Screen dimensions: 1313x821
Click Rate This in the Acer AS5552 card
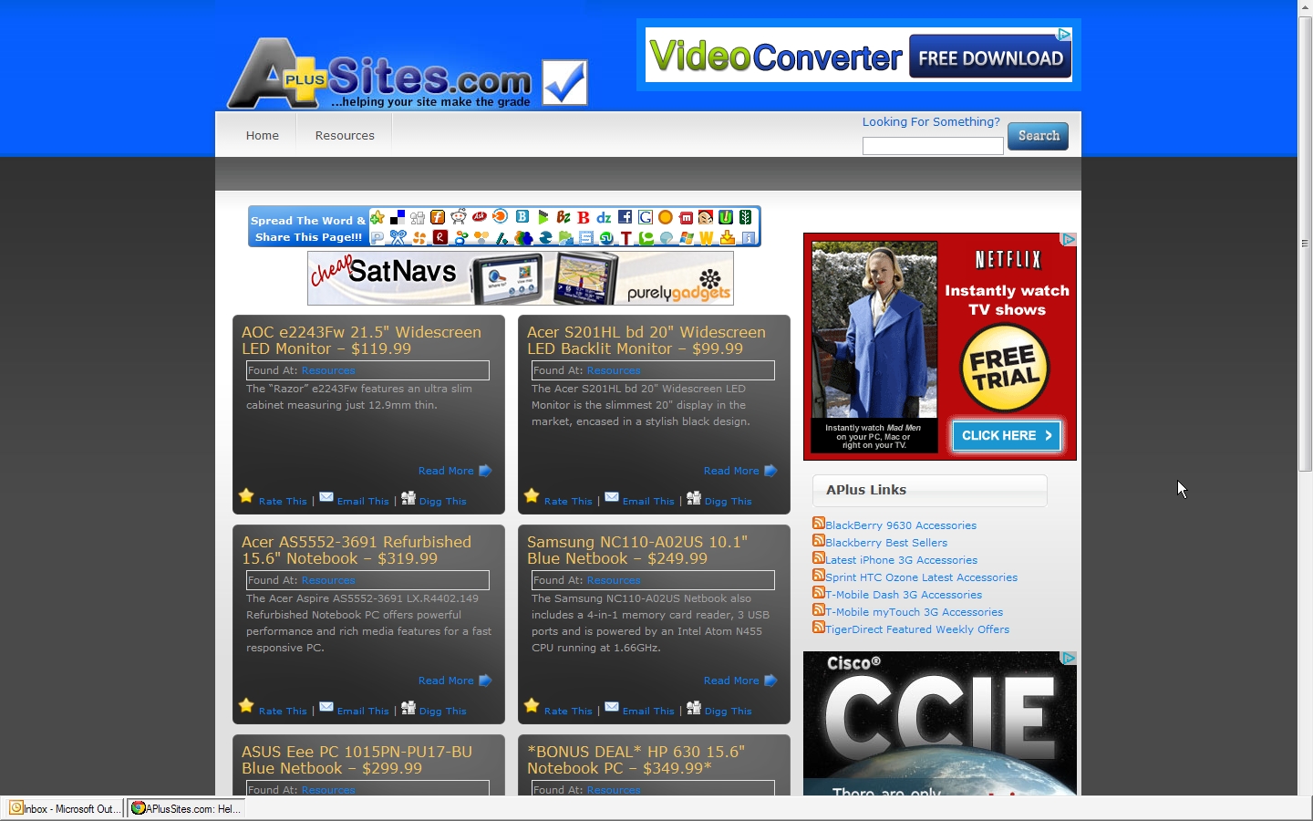[283, 711]
